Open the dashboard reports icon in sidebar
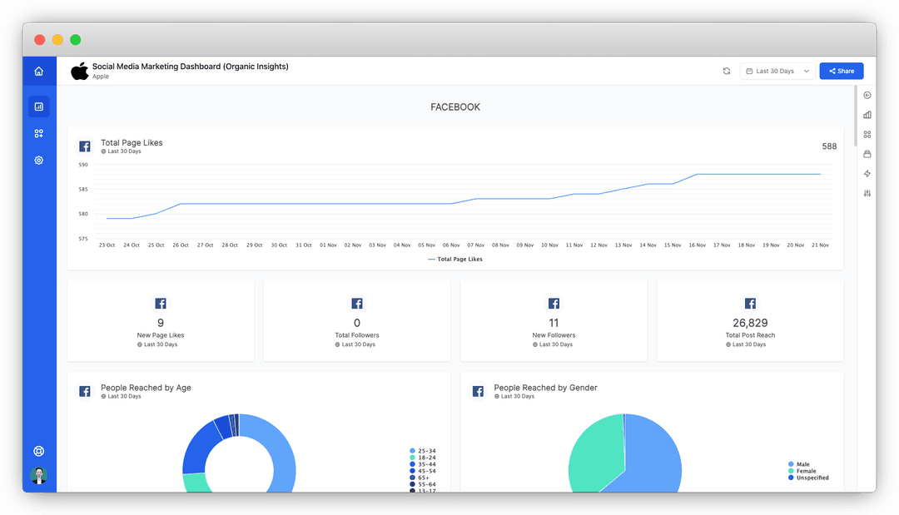Viewport: 899px width, 515px height. coord(39,106)
